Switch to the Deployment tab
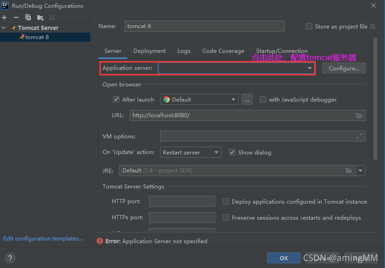The width and height of the screenshot is (385, 268). point(149,51)
